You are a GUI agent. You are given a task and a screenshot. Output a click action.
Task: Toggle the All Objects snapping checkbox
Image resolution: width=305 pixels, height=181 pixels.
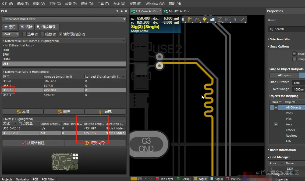point(276,107)
